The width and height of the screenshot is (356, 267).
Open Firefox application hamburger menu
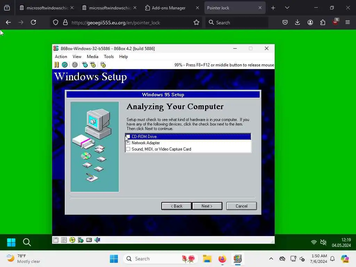point(348,22)
